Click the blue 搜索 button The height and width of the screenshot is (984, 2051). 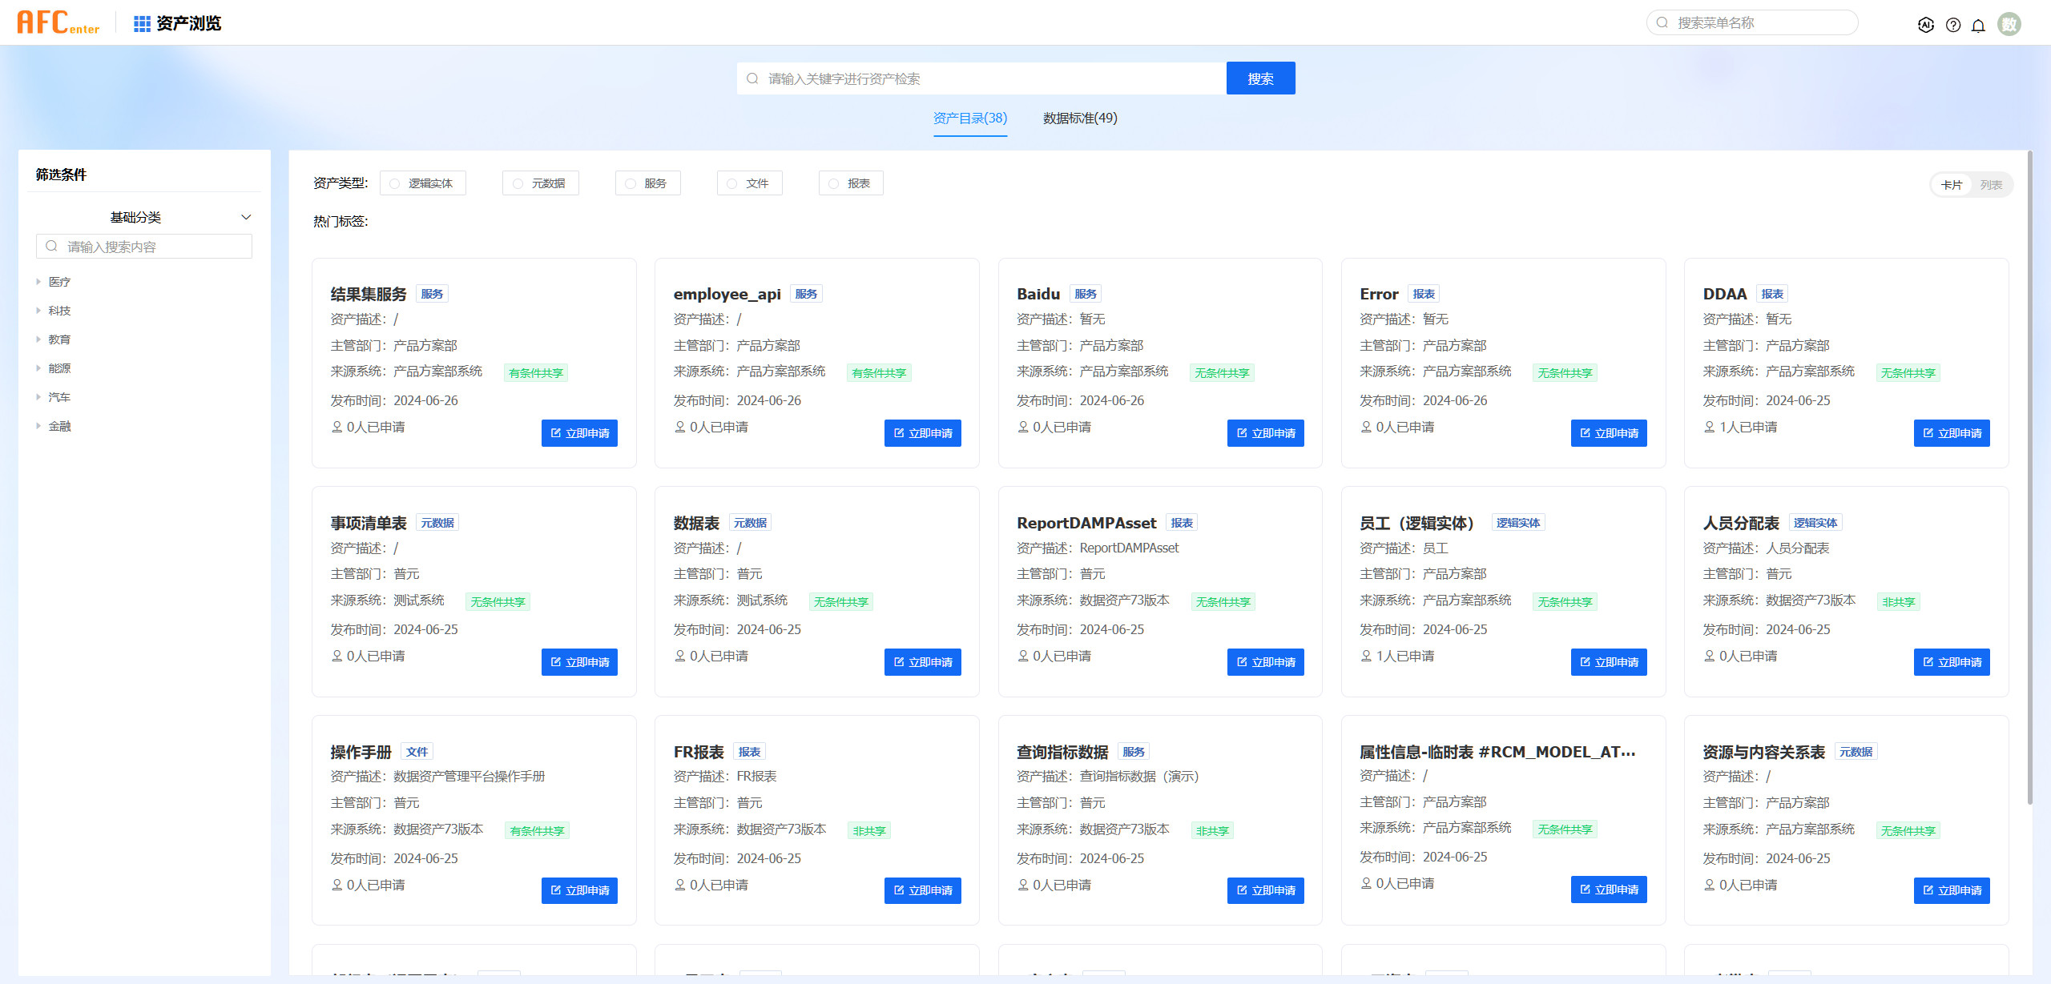point(1260,78)
